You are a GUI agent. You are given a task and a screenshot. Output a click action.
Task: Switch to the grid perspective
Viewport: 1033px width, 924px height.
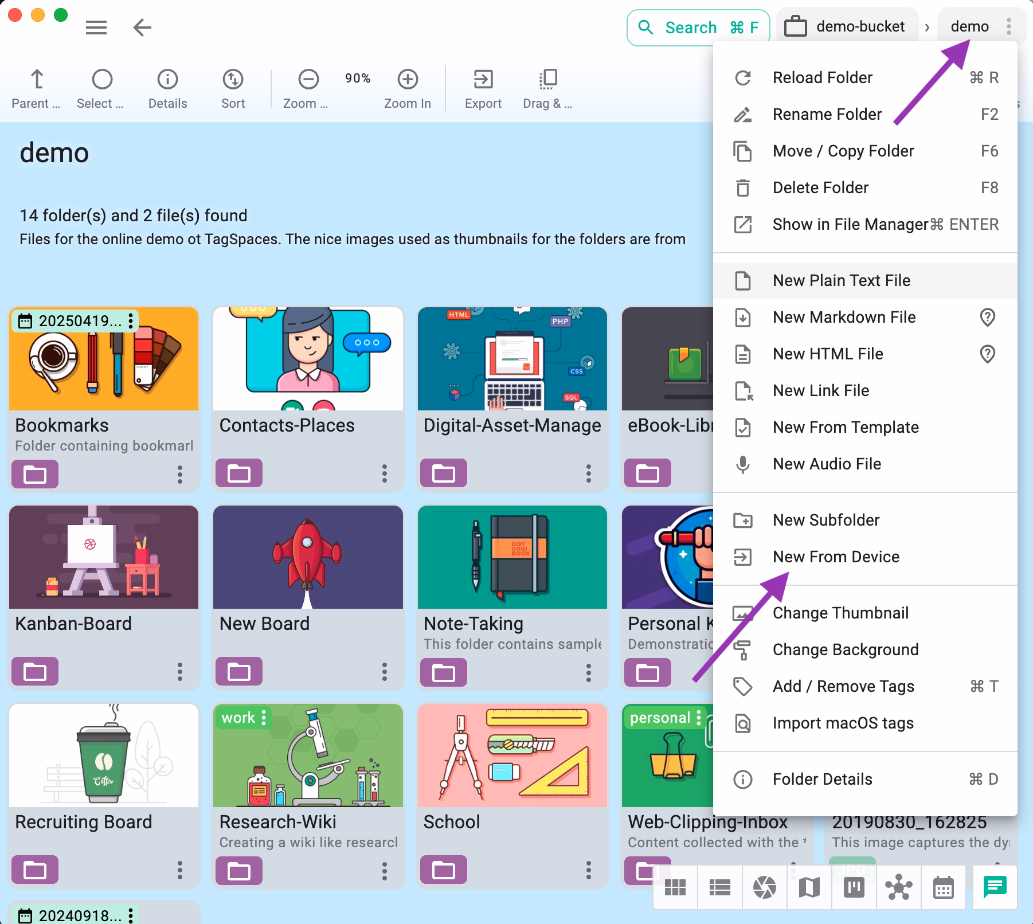pos(675,887)
